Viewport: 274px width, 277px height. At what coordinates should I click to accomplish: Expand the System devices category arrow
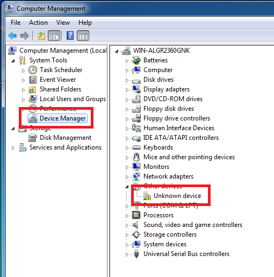(127, 245)
